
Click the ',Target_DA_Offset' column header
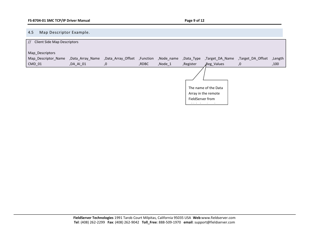(x=253, y=58)
